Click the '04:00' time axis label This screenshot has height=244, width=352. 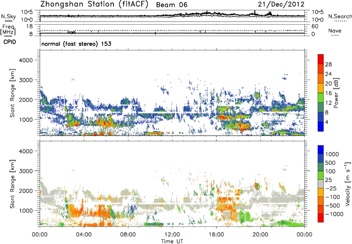[x=84, y=235]
